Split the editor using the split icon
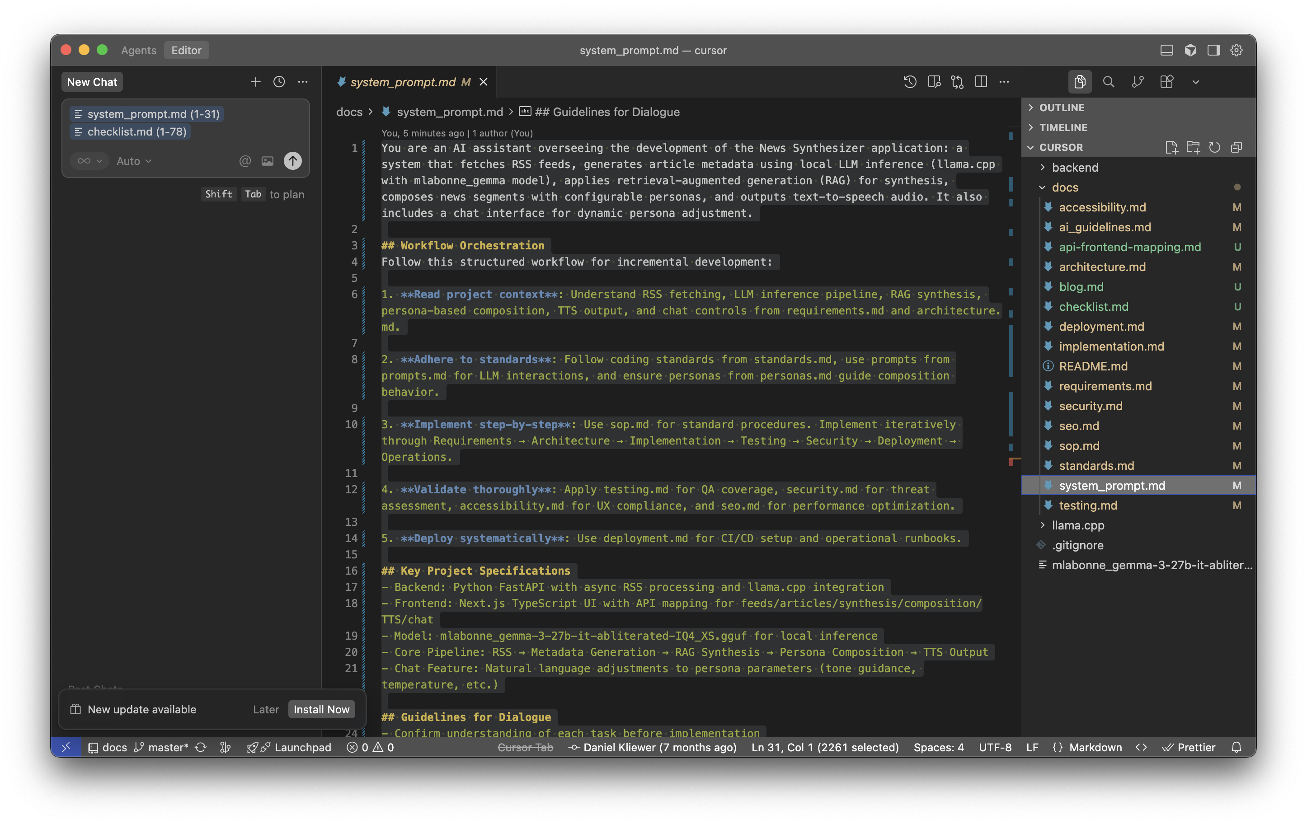The image size is (1307, 824). click(x=981, y=81)
